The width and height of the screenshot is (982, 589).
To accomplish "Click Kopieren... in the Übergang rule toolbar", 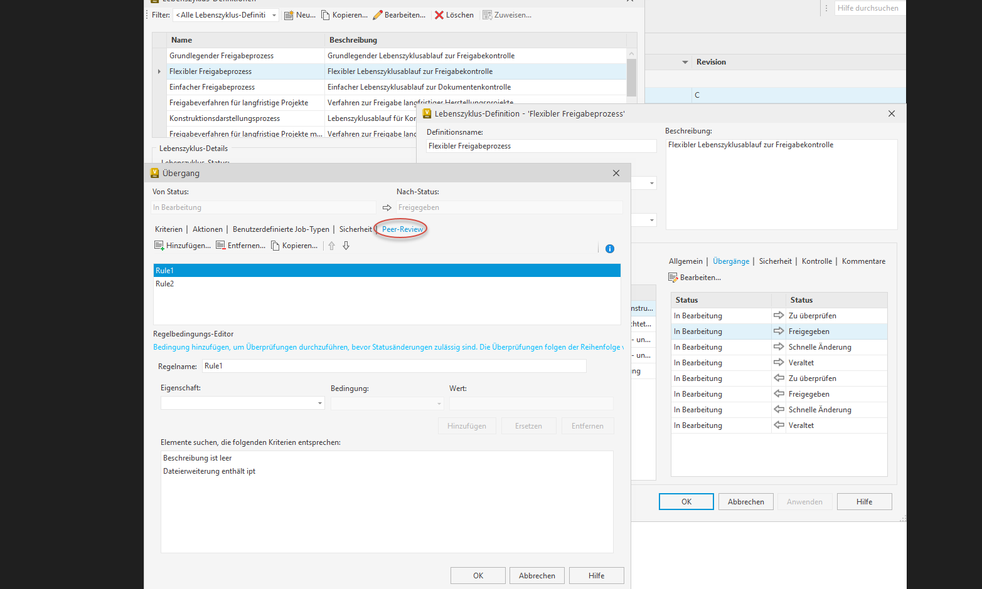I will (294, 246).
